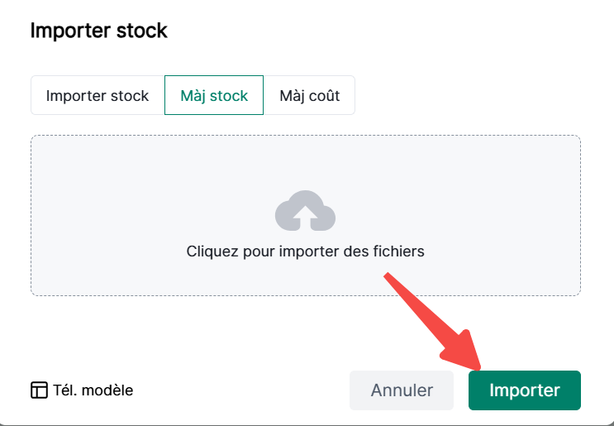Click the word "fichiers" in the upload prompt
The height and width of the screenshot is (426, 614).
pos(397,251)
